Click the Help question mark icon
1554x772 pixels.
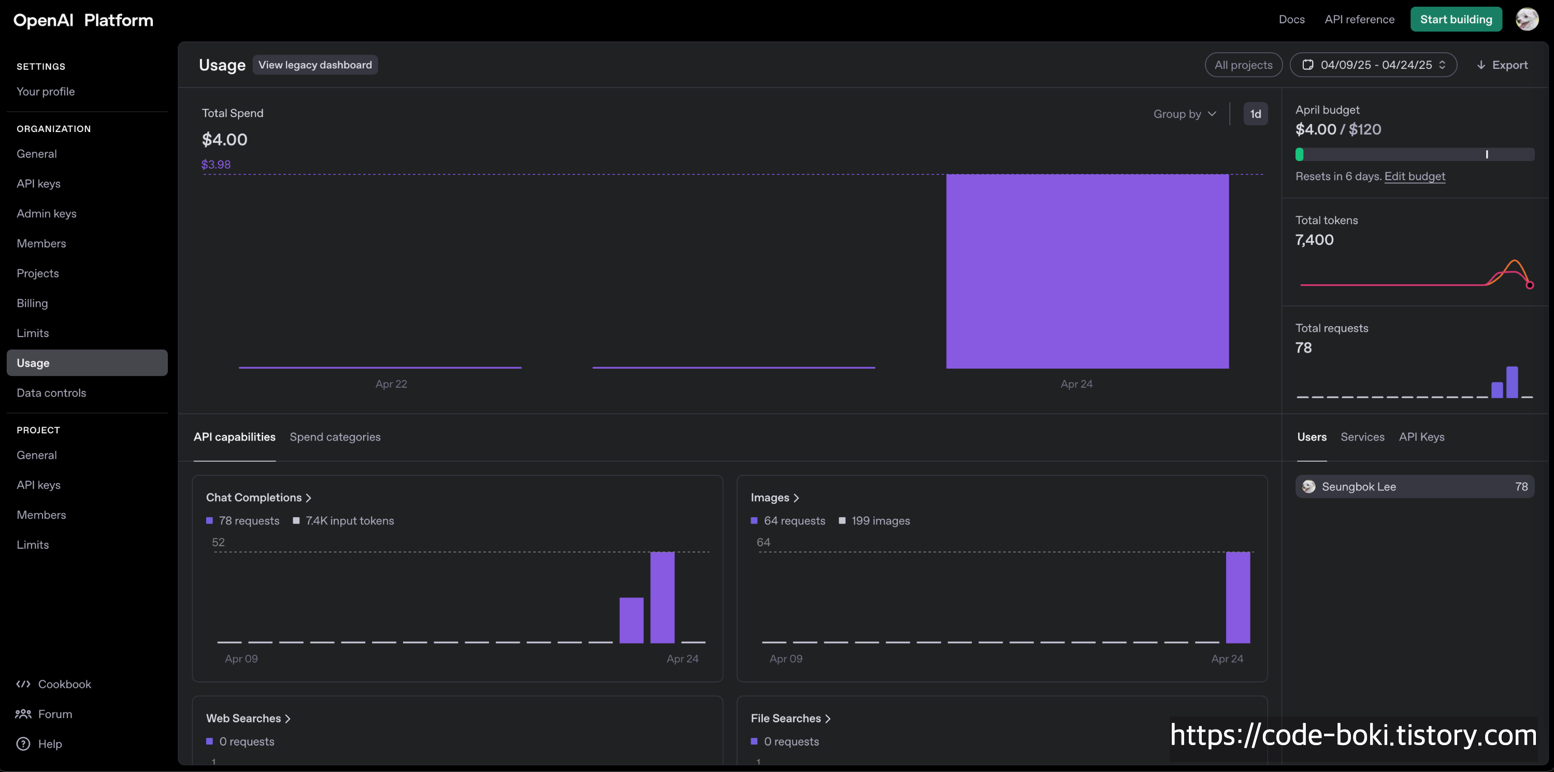(23, 744)
